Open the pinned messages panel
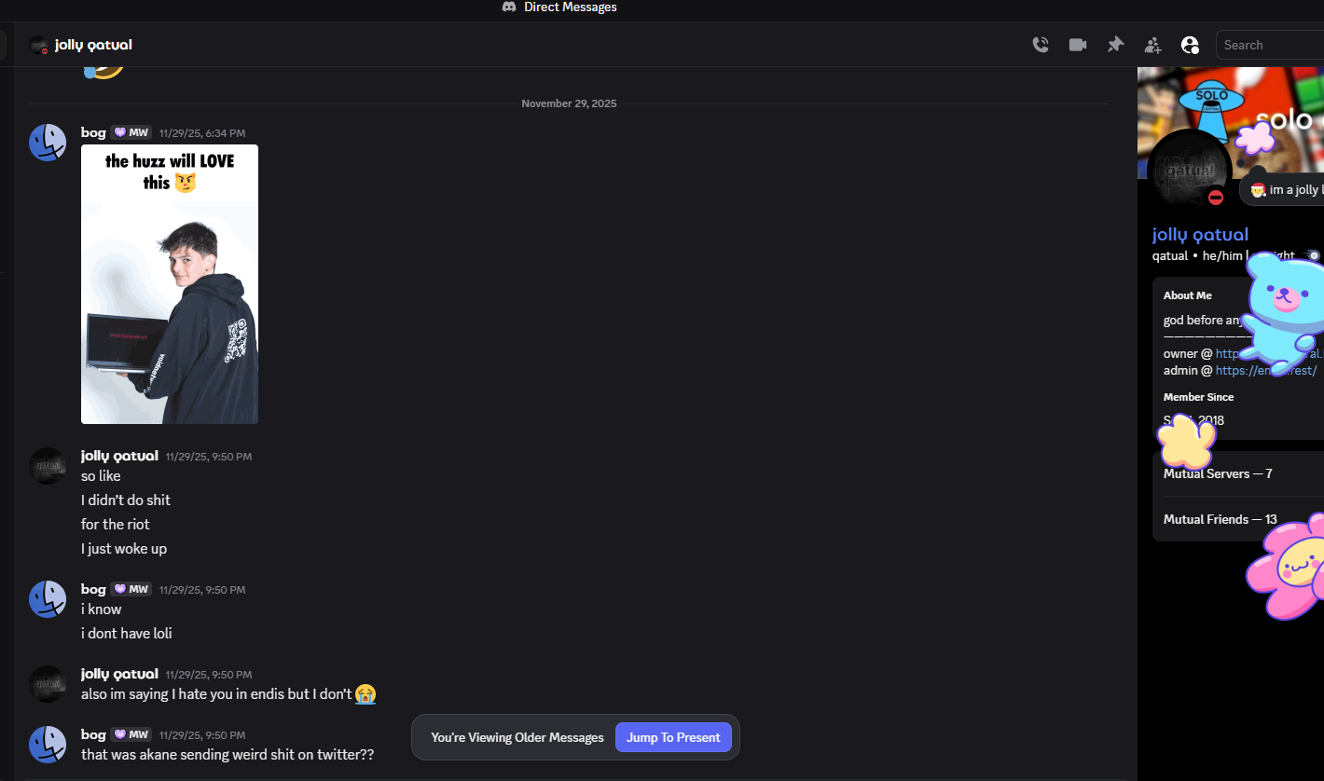The width and height of the screenshot is (1324, 781). [1115, 45]
